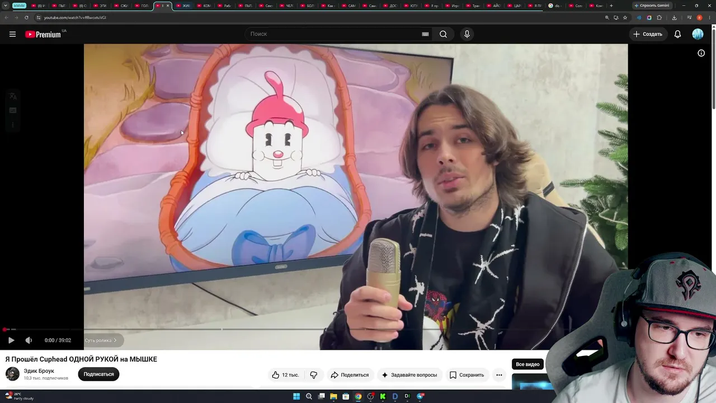Open weather widget showing Partly cloudy
Screen dimensions: 716x403
pyautogui.click(x=20, y=396)
